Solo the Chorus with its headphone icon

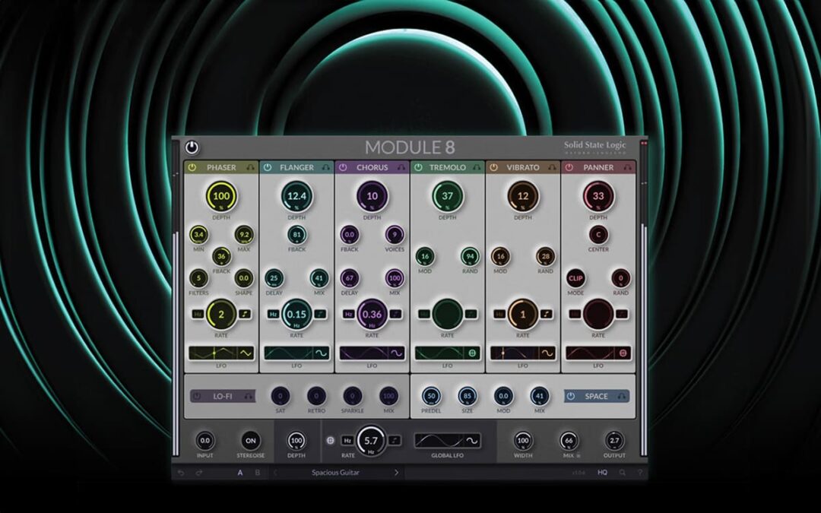[401, 167]
